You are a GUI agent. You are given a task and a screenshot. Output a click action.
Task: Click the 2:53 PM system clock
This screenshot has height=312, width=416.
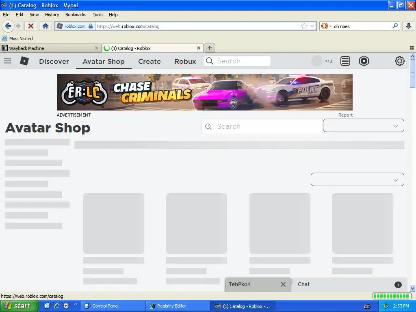click(401, 306)
